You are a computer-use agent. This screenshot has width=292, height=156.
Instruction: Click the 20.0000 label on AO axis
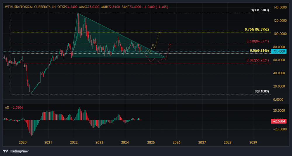point(279,111)
